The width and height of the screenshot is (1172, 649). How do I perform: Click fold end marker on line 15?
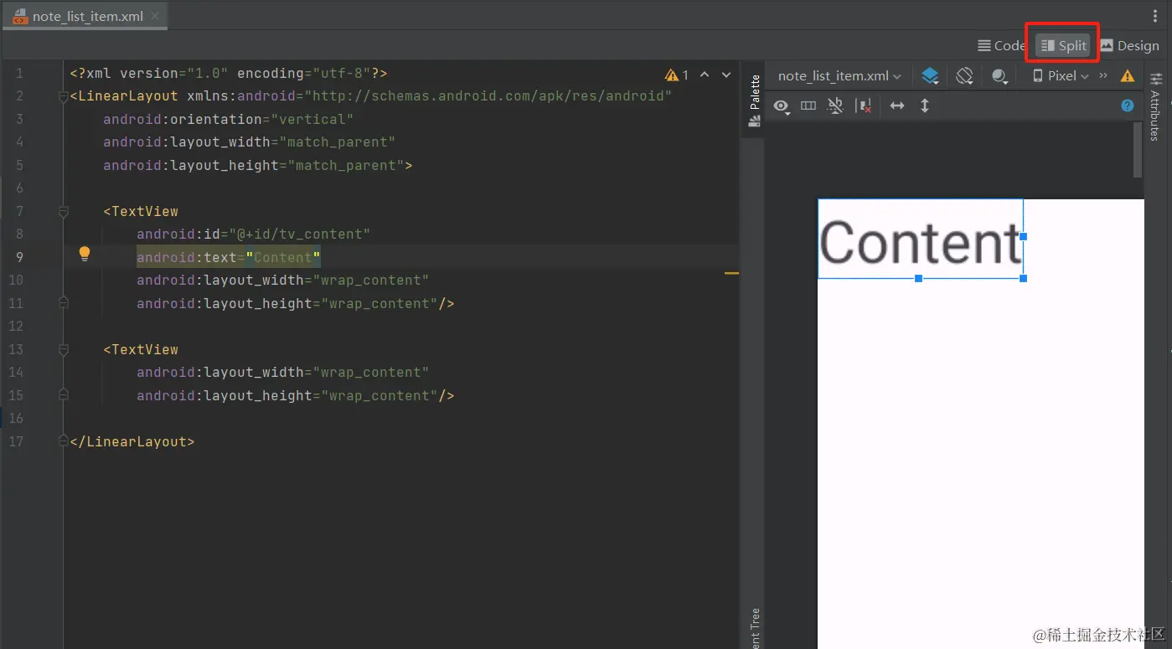(64, 394)
